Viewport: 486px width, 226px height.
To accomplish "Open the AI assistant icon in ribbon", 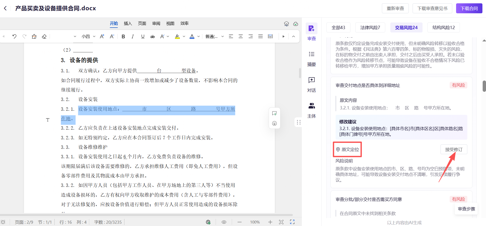I will pyautogui.click(x=286, y=24).
